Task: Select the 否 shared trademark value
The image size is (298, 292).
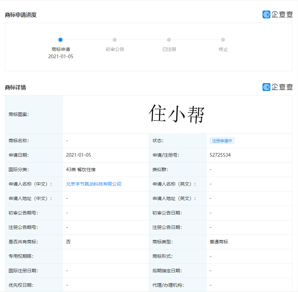Action: click(68, 242)
